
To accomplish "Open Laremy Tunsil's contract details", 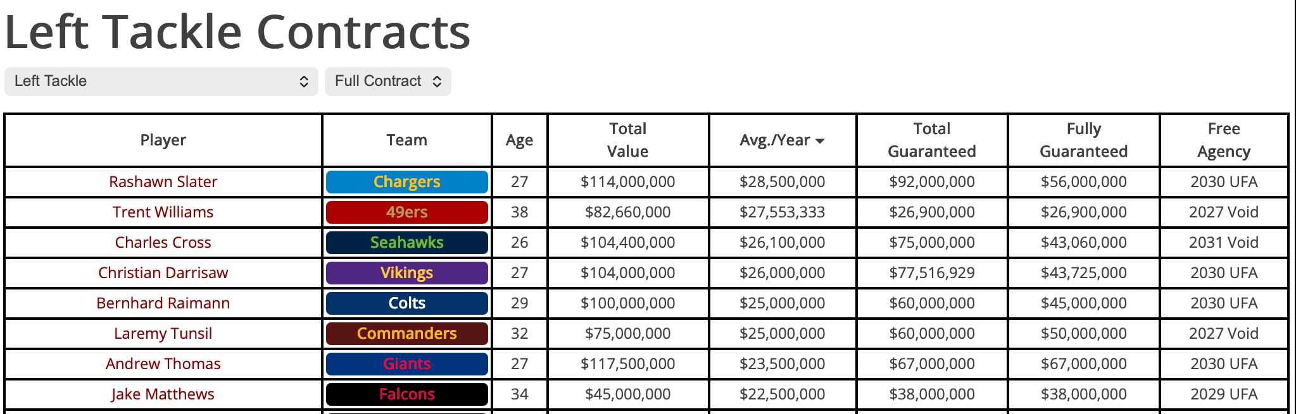I will pos(163,334).
